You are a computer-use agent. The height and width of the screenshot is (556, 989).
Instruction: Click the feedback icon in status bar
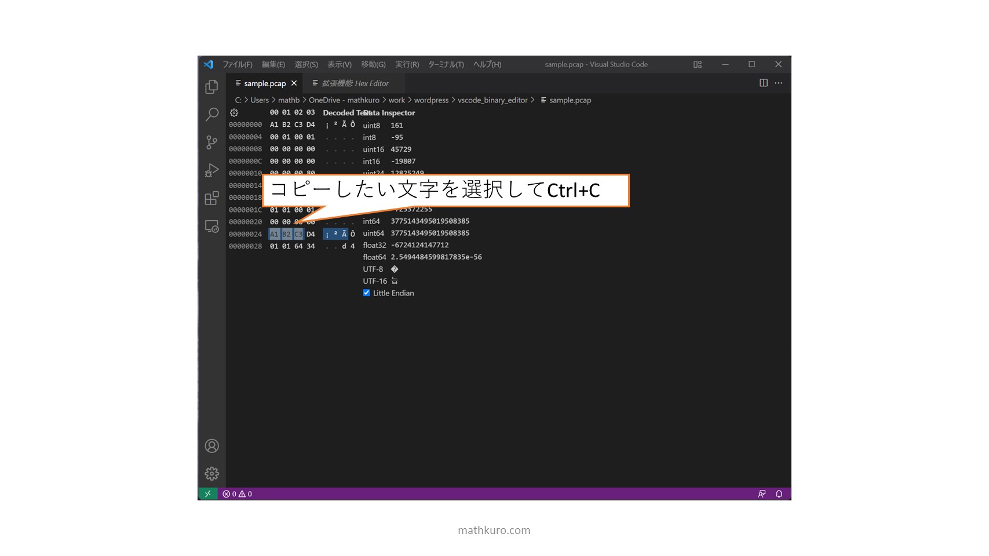click(x=762, y=494)
